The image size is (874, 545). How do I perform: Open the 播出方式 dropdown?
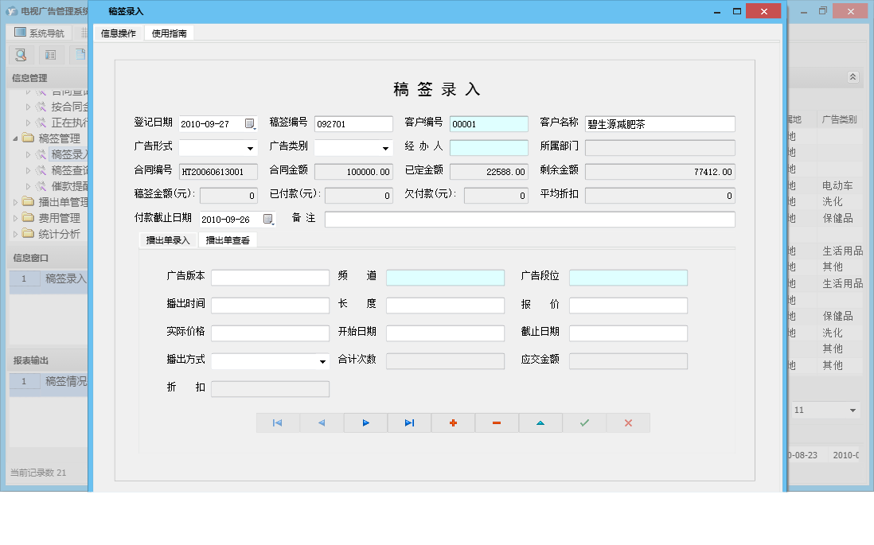pyautogui.click(x=325, y=360)
